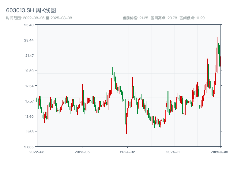The width and height of the screenshot is (245, 183).
Task: Click the red candle with lowest wick near 11.29
Action: click(x=126, y=124)
